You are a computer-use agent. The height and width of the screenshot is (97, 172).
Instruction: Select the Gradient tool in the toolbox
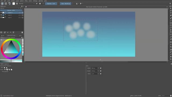[x=171, y=50]
